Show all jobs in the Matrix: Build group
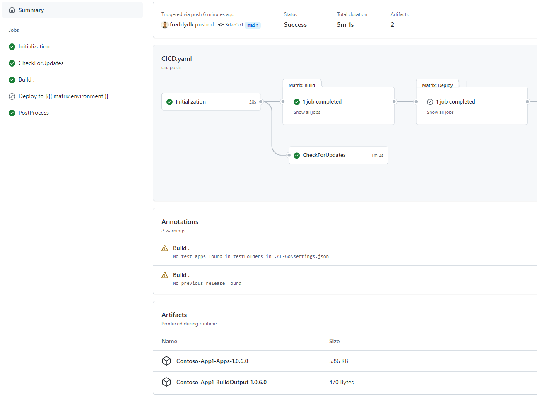This screenshot has width=537, height=402. tap(307, 112)
